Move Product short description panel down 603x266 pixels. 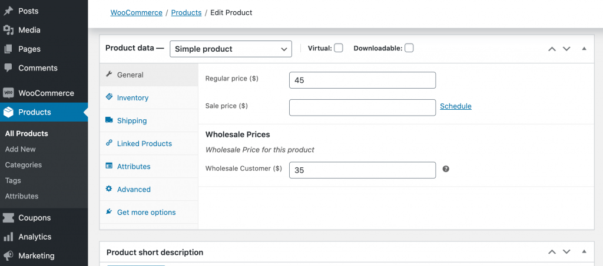(x=566, y=252)
